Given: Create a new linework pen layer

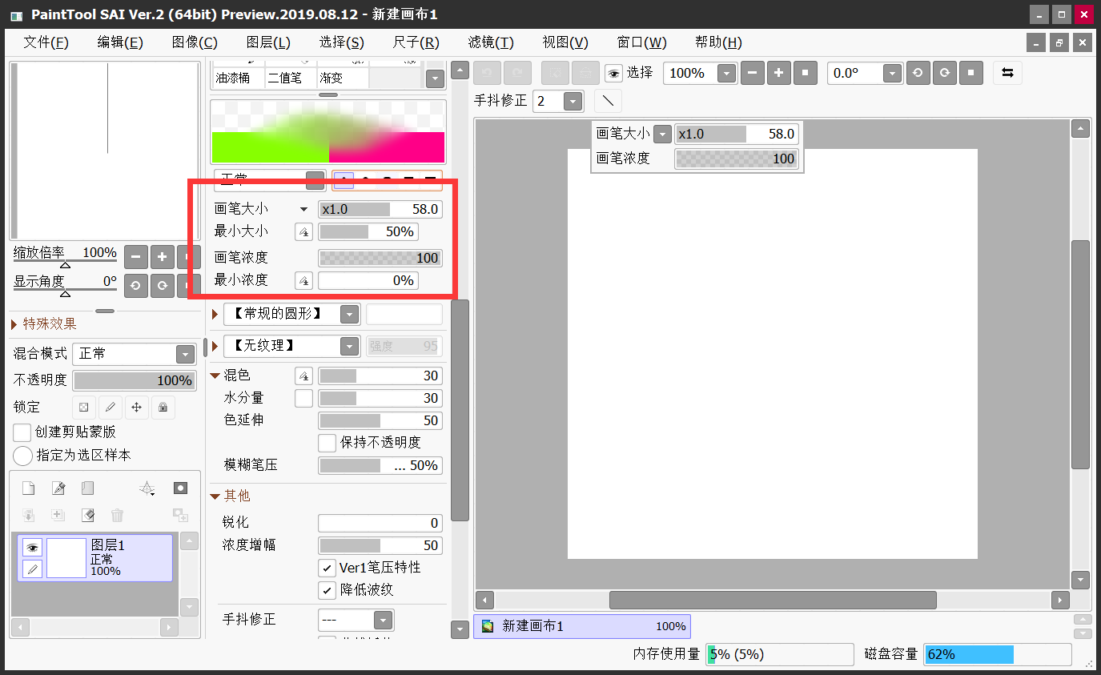Looking at the screenshot, I should pos(58,488).
